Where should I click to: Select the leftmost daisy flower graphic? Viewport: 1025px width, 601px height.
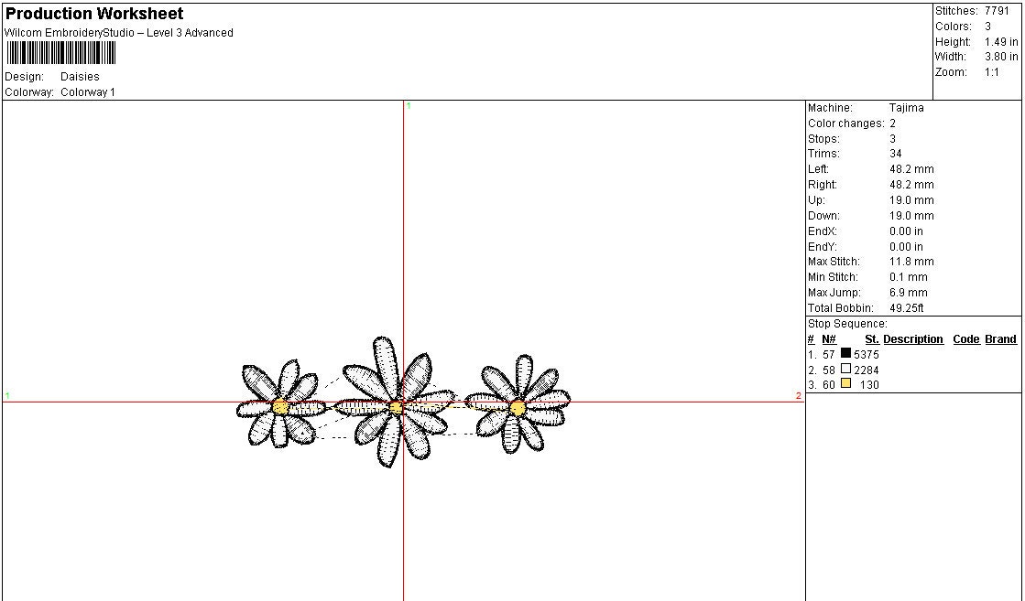[x=279, y=405]
